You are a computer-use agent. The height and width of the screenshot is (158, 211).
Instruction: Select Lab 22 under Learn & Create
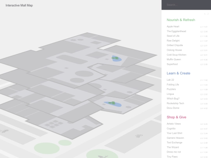[x=187, y=80]
